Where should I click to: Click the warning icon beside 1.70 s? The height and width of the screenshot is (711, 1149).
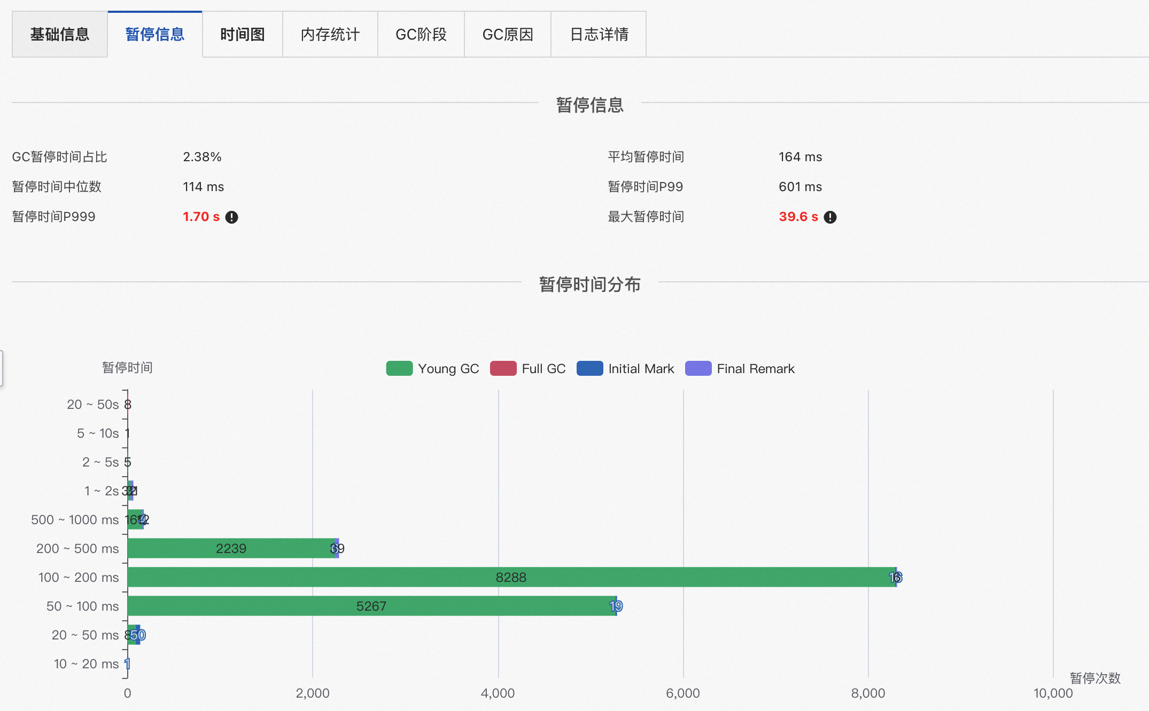[x=231, y=217]
